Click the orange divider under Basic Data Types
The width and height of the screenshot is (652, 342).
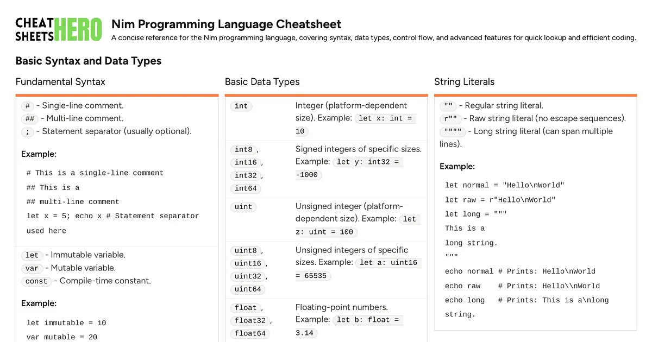tap(326, 94)
